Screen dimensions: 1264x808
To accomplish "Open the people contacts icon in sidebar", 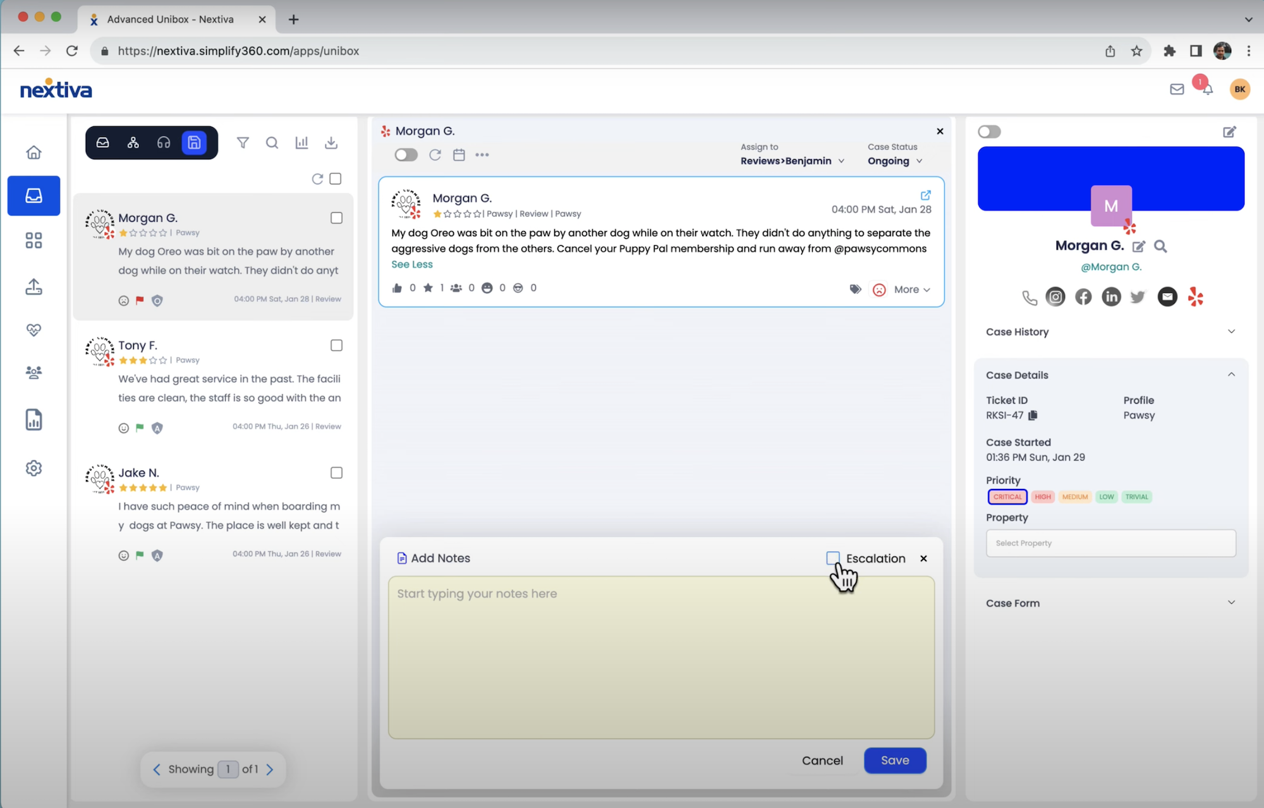I will 33,372.
